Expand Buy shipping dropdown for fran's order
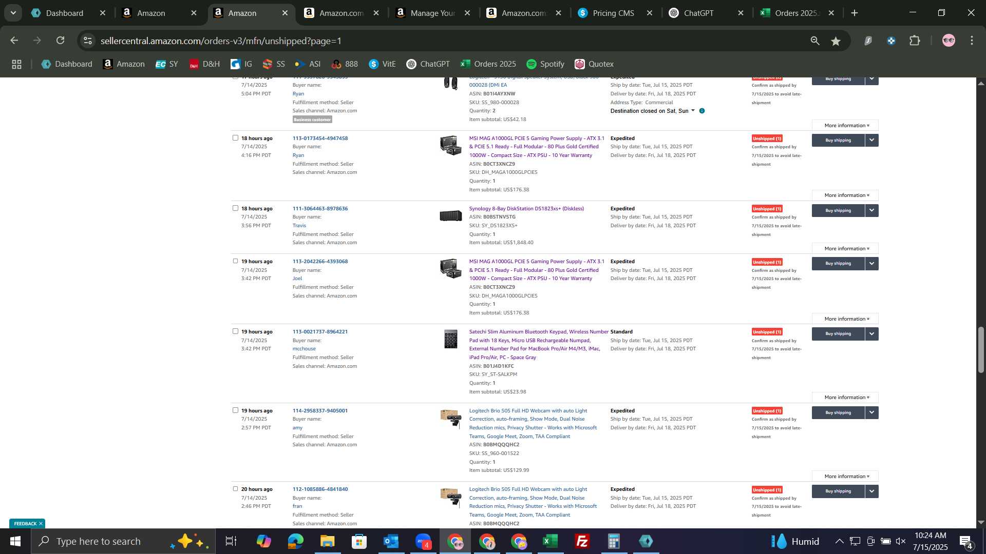Screen dimensions: 986x554 tap(871, 491)
